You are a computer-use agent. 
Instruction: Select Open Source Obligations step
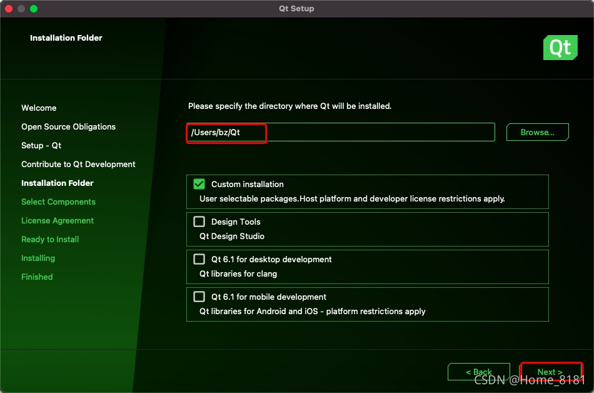[x=68, y=127]
